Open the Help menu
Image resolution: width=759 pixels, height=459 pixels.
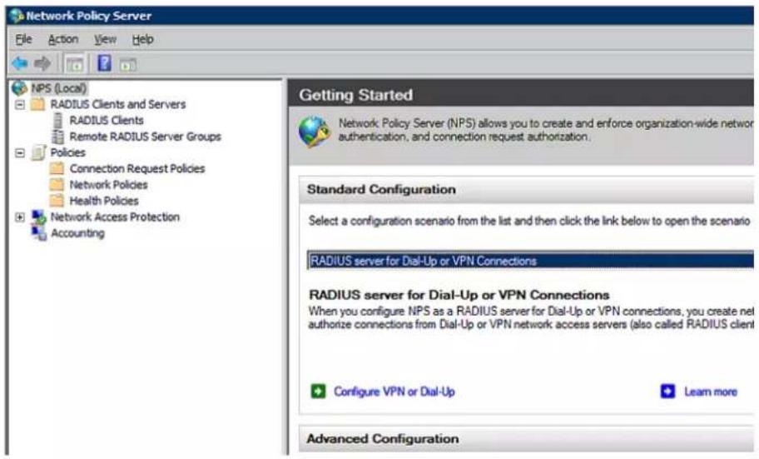click(x=143, y=39)
